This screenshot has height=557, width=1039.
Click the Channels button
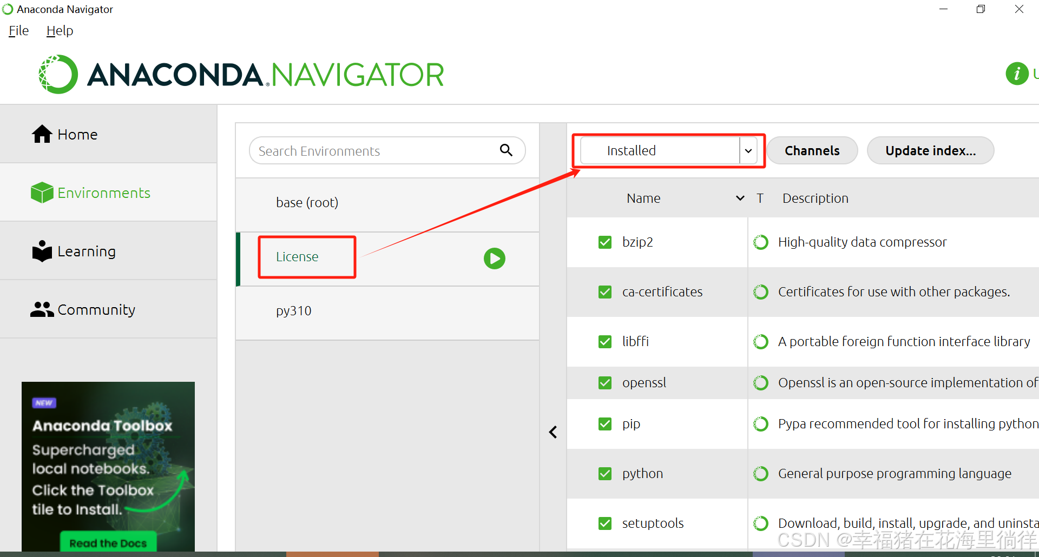pos(812,150)
